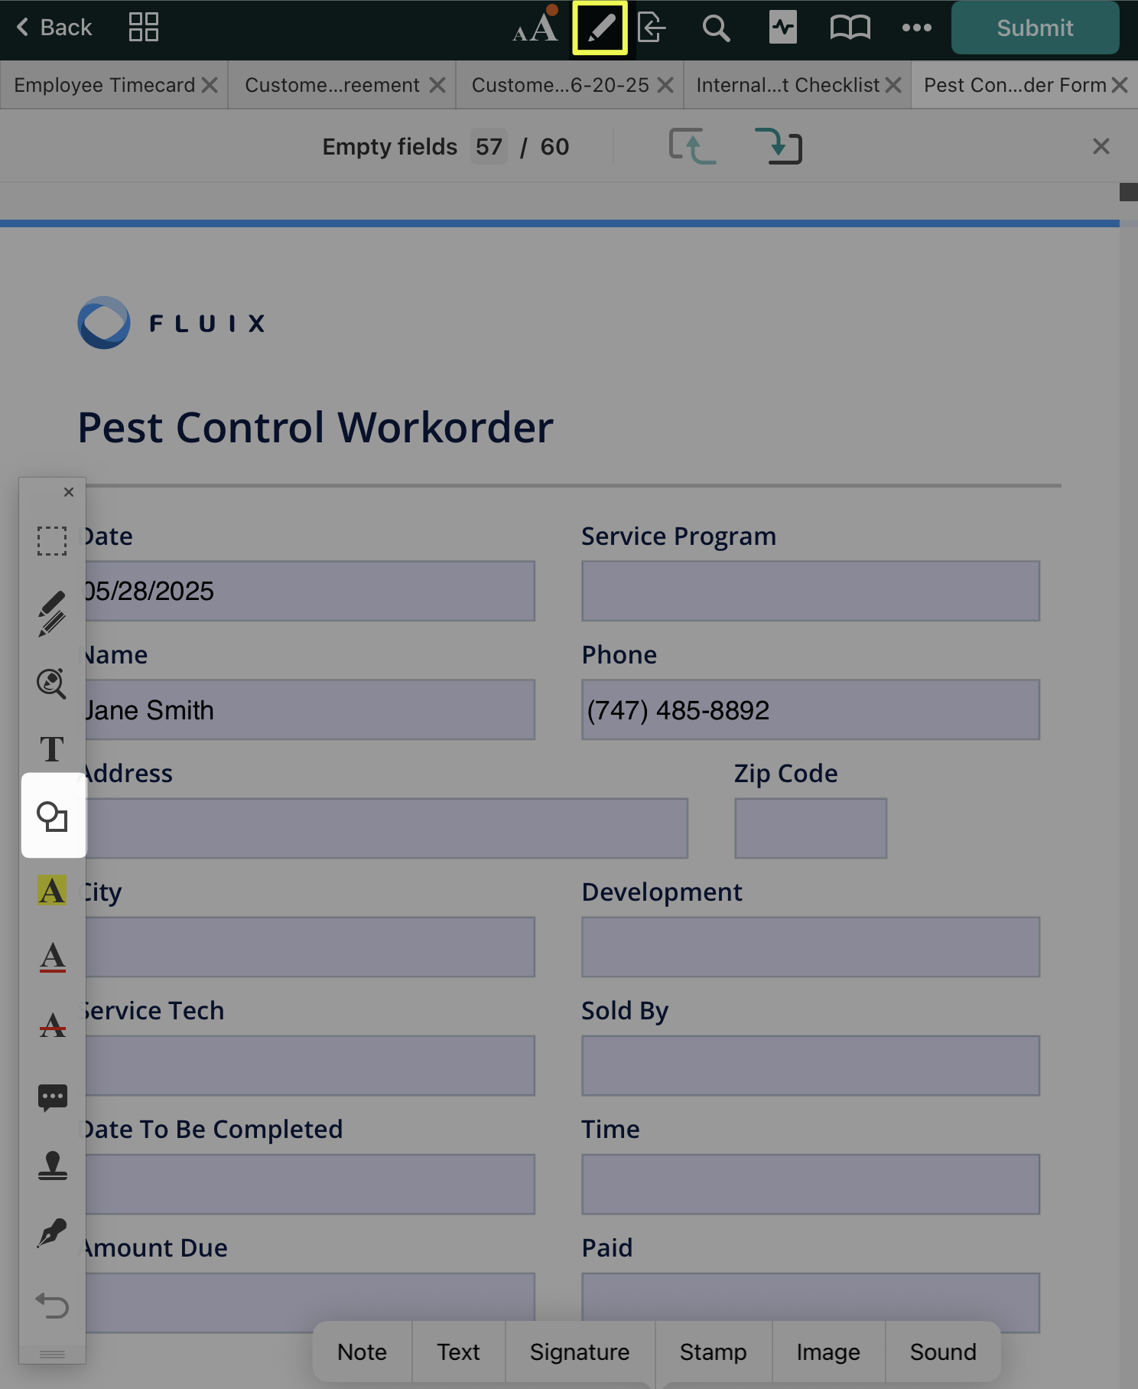Choose the strikethrough text tool
The width and height of the screenshot is (1138, 1389).
tap(52, 1025)
